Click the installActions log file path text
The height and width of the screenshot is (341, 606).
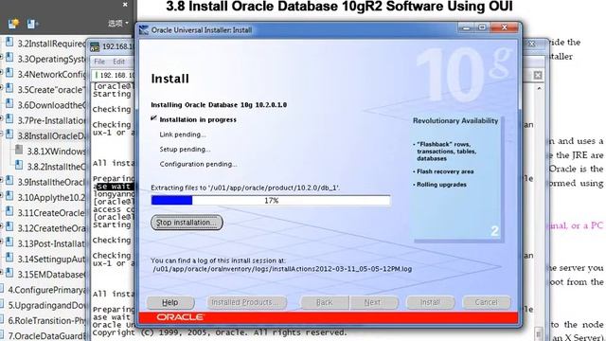pos(282,269)
